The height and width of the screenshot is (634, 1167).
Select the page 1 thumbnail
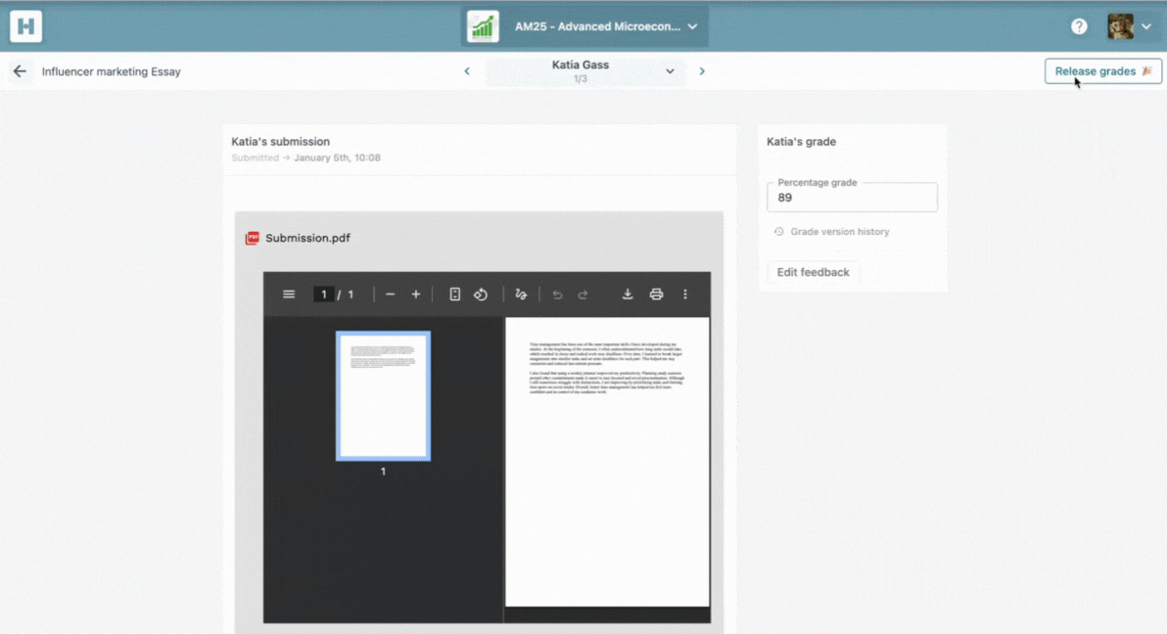click(x=384, y=396)
